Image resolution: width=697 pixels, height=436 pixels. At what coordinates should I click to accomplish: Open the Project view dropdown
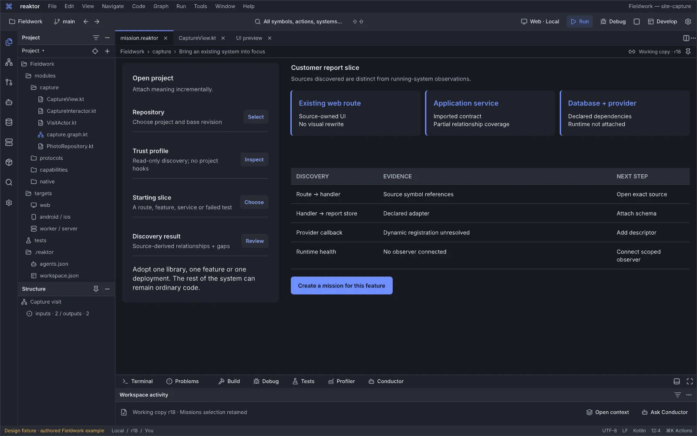33,51
